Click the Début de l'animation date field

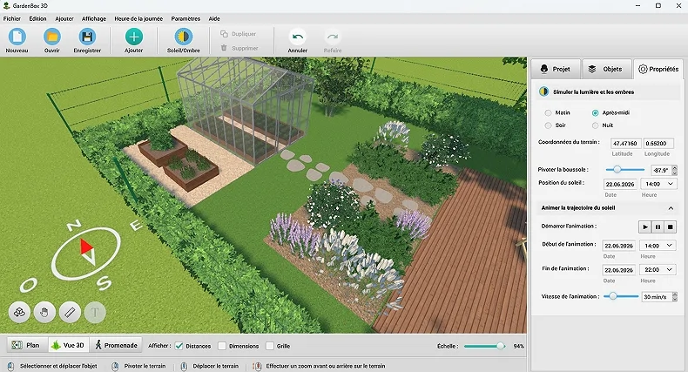click(x=618, y=246)
